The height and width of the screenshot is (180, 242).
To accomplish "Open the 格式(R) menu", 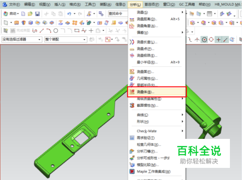I will coord(75,4).
